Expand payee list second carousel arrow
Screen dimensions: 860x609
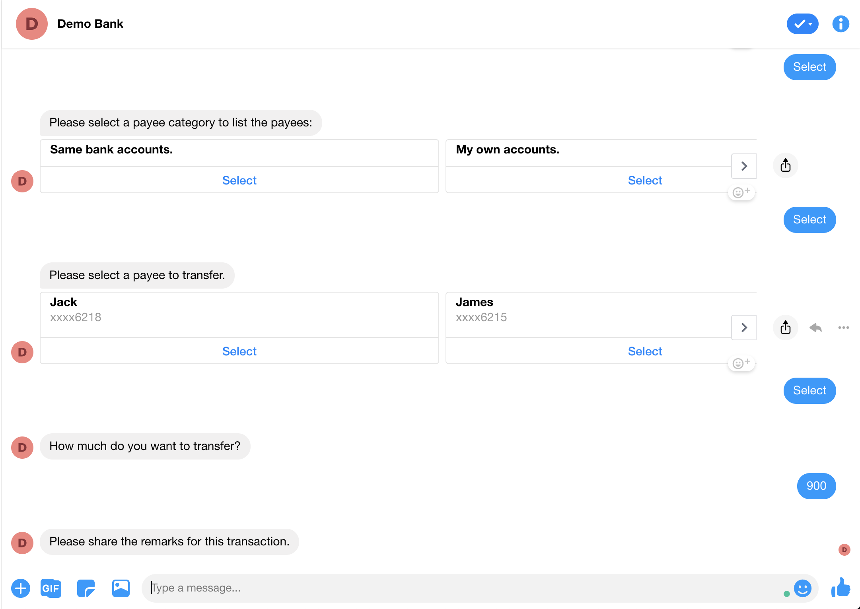[745, 328]
